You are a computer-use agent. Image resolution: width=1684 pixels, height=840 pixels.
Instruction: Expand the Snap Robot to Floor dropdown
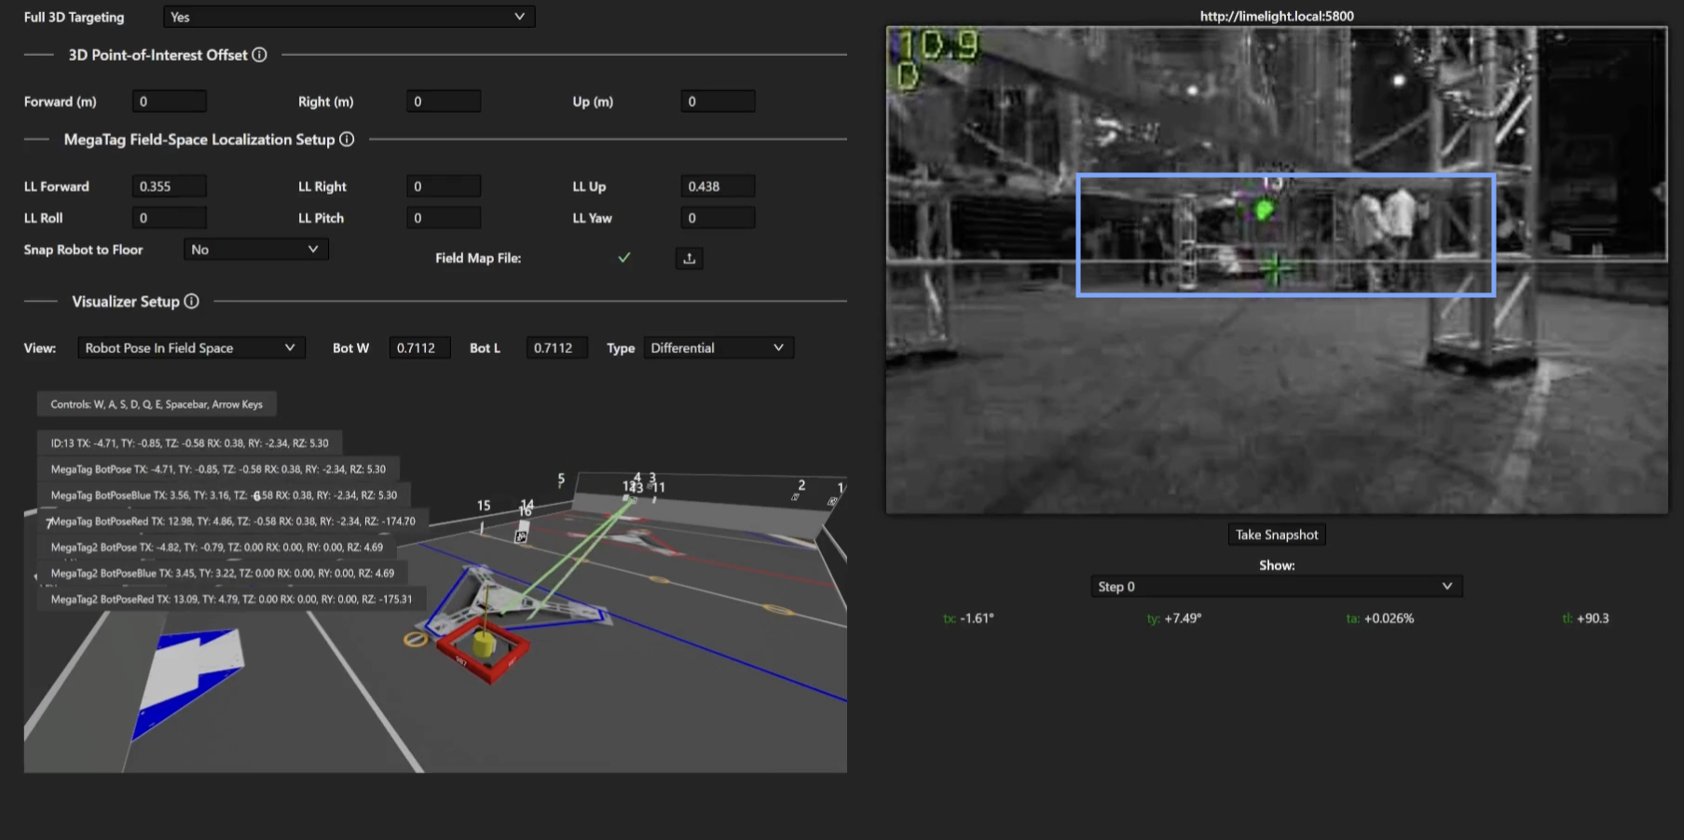(x=255, y=250)
